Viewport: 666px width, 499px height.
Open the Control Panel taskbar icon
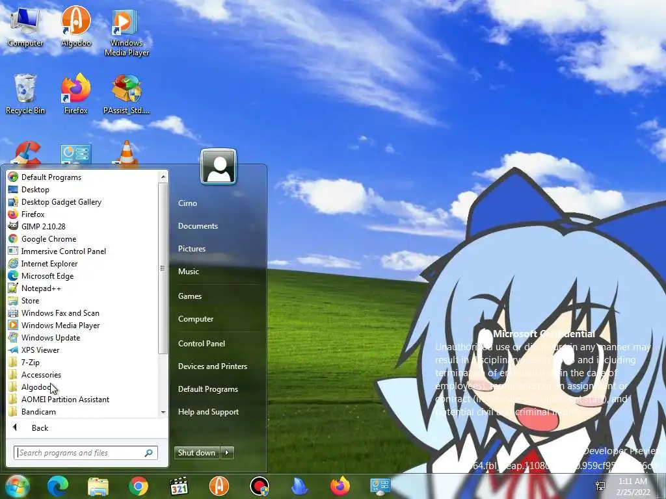[x=380, y=486]
